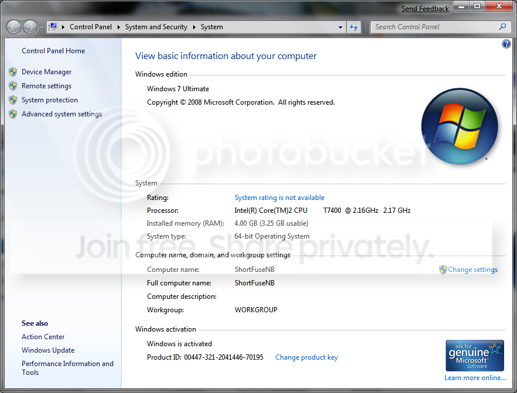
Task: Expand the arrow after Control Panel breadcrumb
Action: pos(119,27)
